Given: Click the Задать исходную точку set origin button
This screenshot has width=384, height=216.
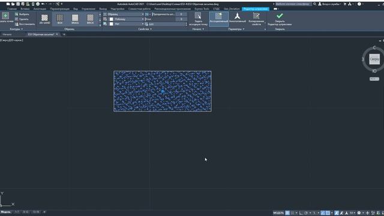Looking at the screenshot, I should (x=198, y=19).
